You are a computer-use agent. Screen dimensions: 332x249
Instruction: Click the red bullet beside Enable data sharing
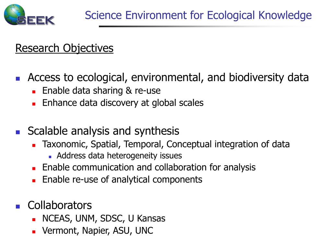pyautogui.click(x=34, y=92)
